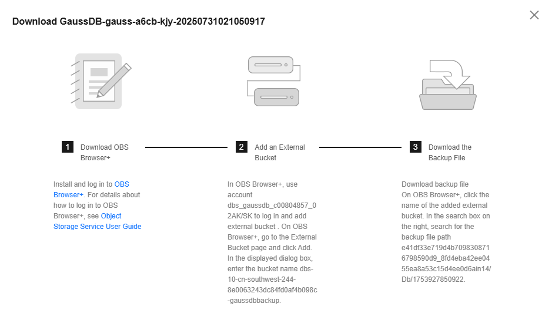Close the Download GaussDB dialog
The width and height of the screenshot is (542, 310).
[534, 15]
